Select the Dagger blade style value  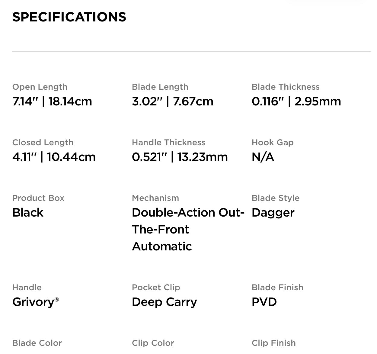coord(273,213)
